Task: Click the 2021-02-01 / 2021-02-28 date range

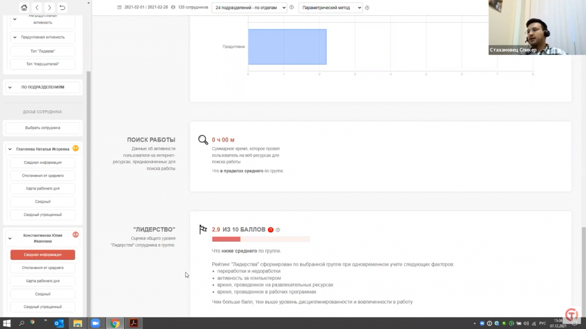Action: click(x=146, y=7)
